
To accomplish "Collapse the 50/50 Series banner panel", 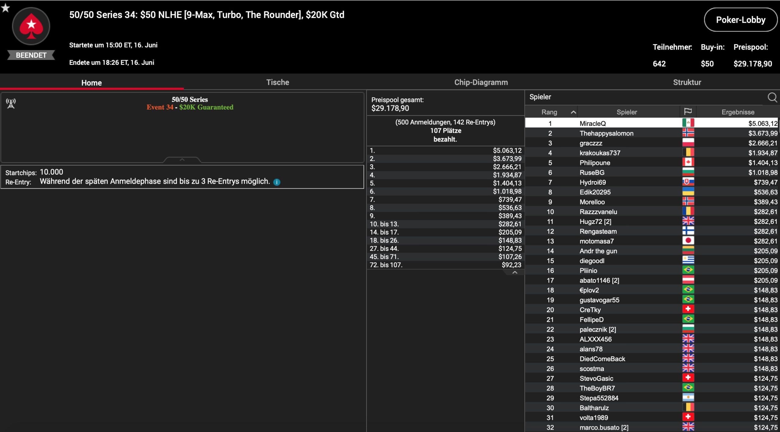I will tap(182, 160).
